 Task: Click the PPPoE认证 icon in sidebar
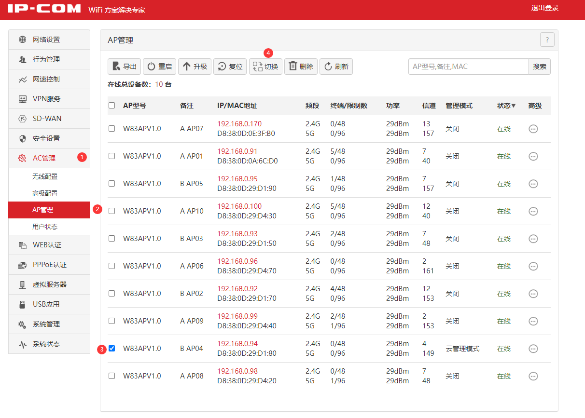point(23,265)
